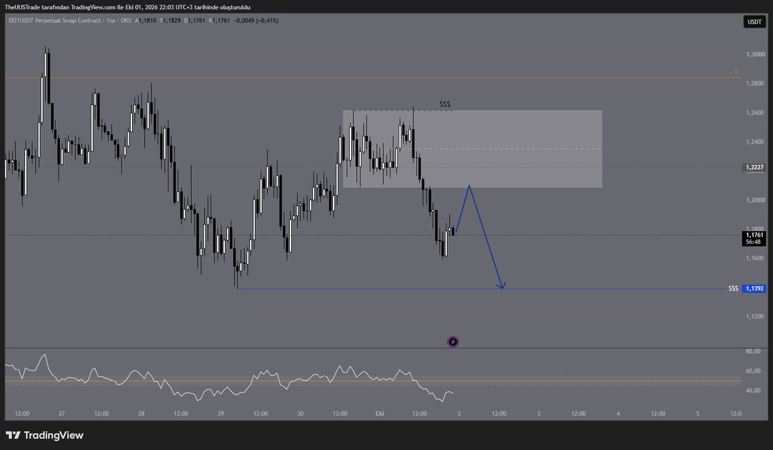Image resolution: width=773 pixels, height=450 pixels.
Task: Click 1,1600 on the price axis
Action: (x=754, y=258)
